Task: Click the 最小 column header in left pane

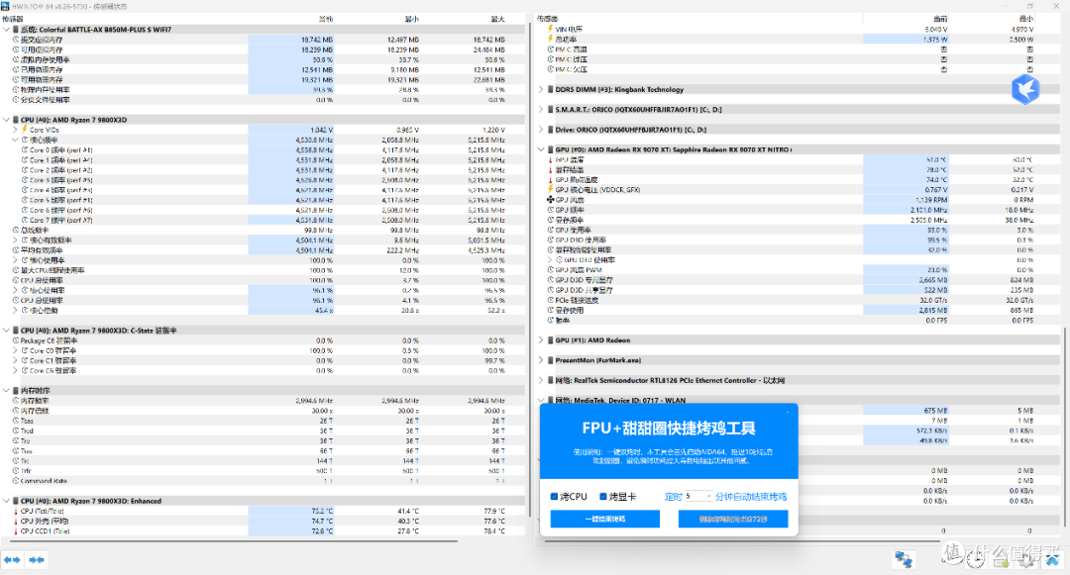Action: point(411,19)
